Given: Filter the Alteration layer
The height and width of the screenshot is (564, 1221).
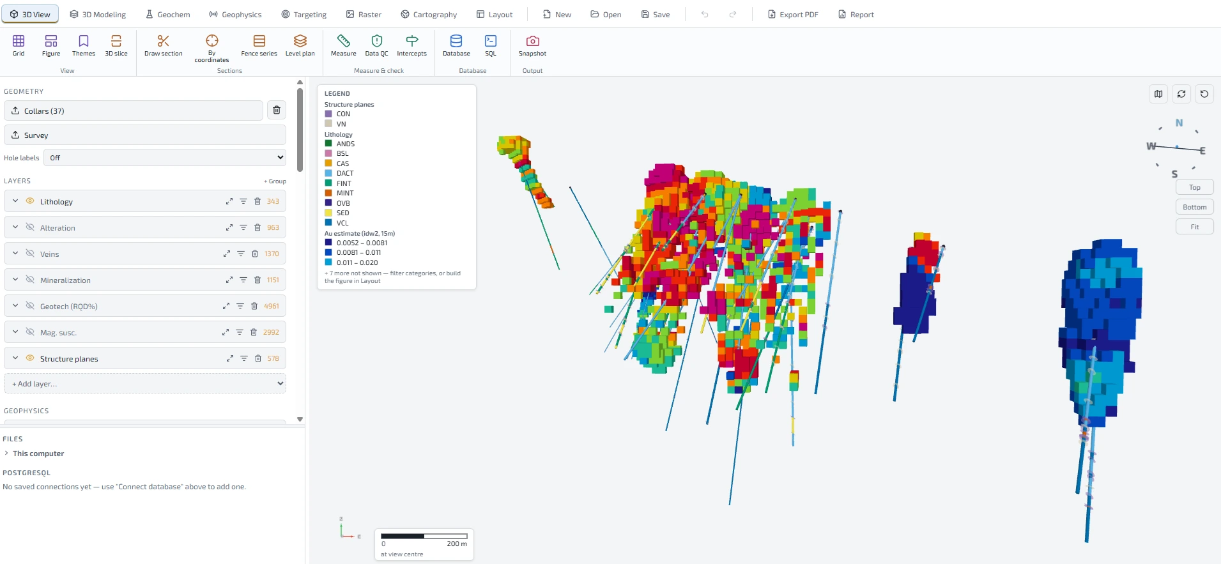Looking at the screenshot, I should pos(243,227).
